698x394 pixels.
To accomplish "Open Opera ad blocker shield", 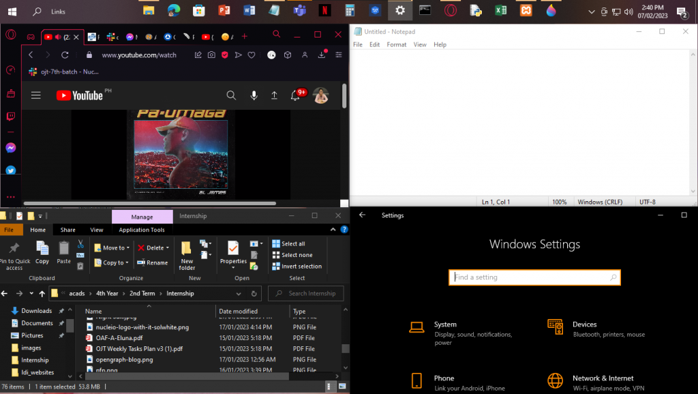I will pos(225,55).
